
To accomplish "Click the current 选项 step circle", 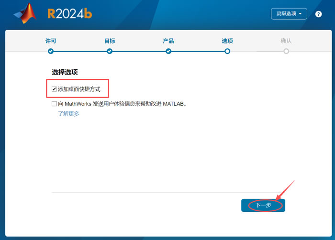I will coord(227,51).
